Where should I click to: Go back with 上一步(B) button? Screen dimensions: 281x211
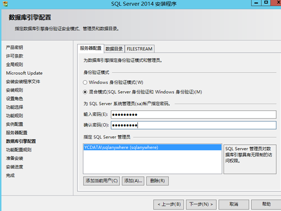169,204
